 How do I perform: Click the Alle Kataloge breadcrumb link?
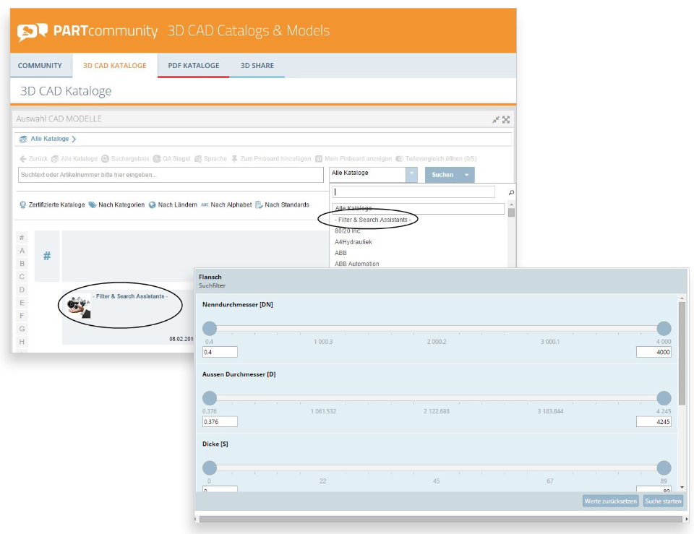pos(50,139)
